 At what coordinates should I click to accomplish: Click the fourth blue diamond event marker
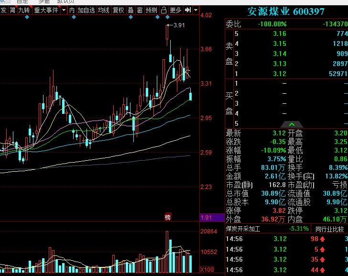(x=157, y=17)
